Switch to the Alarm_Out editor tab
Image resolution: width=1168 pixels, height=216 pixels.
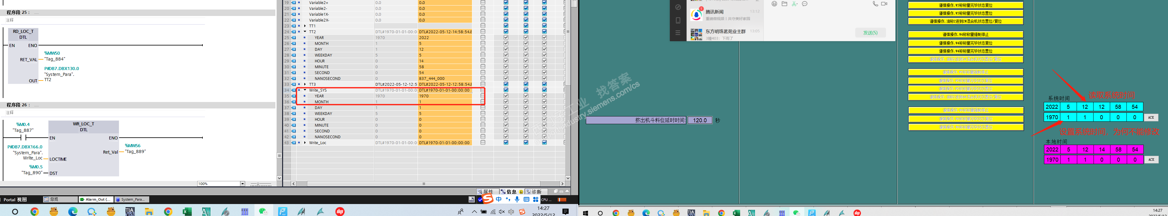click(96, 199)
